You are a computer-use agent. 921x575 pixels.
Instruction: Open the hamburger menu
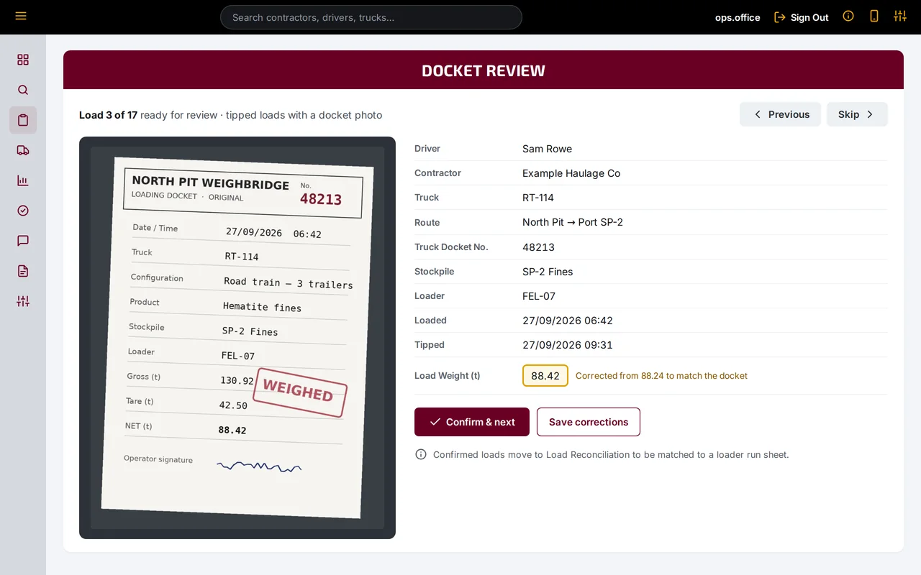21,16
